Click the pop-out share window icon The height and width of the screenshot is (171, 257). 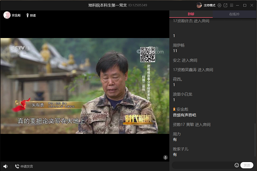click(225, 5)
